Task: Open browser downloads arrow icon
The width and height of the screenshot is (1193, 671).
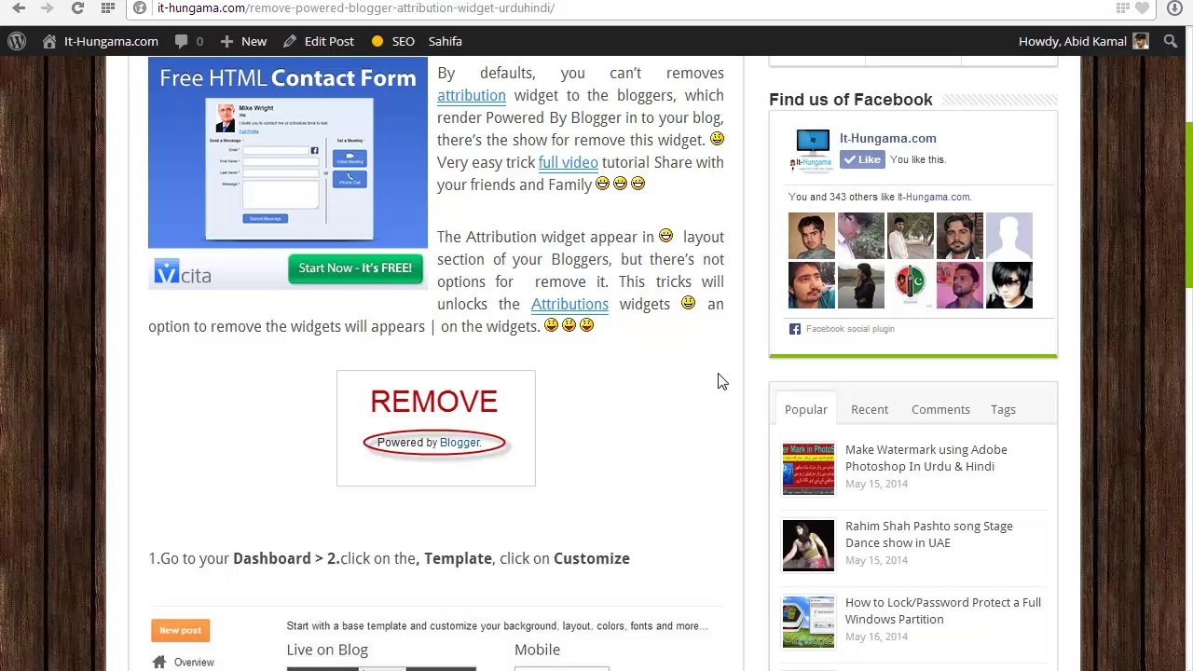Action: click(1174, 8)
